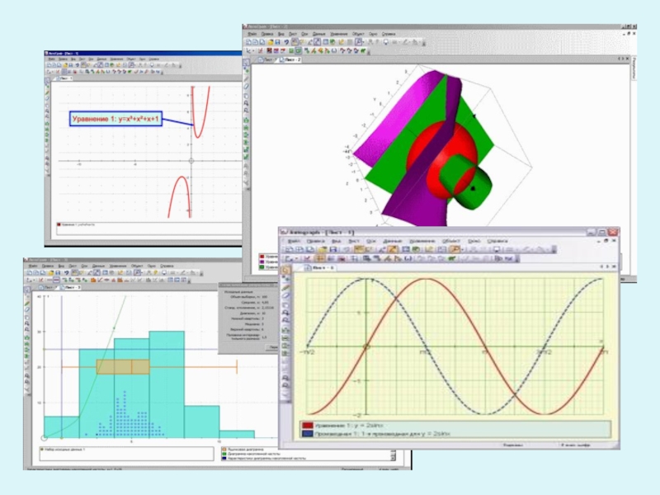This screenshot has height=495, width=660.
Task: Choose the Select mode arrow atop the sine window's left toolbar
Action: pyautogui.click(x=285, y=271)
